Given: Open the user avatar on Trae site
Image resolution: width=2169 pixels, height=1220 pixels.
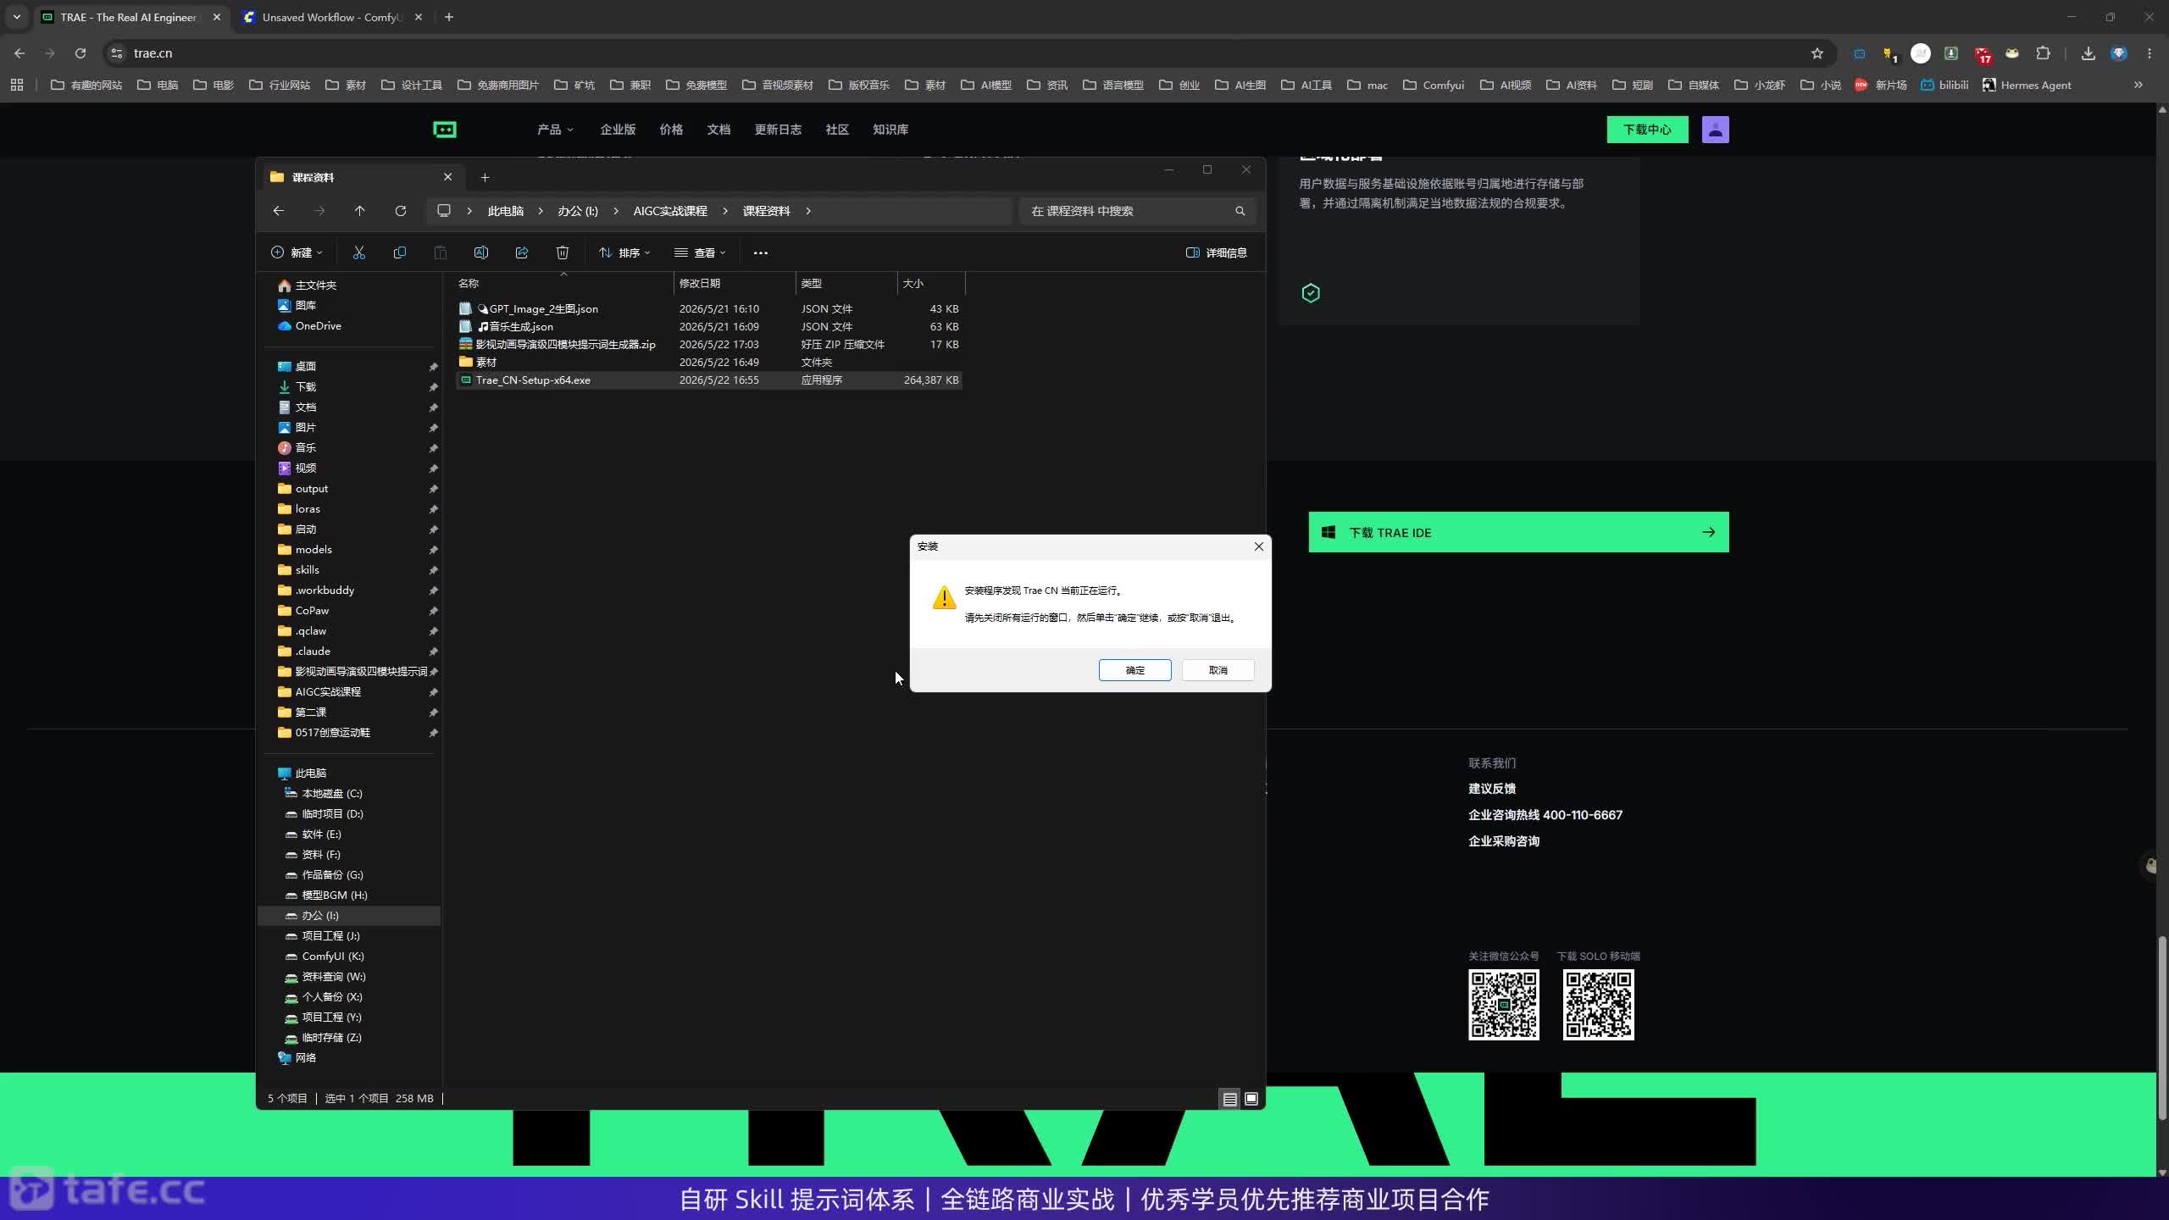Looking at the screenshot, I should point(1715,130).
